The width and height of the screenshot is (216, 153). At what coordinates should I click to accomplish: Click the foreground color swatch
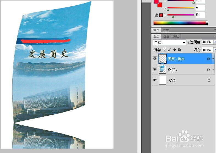[156, 2]
